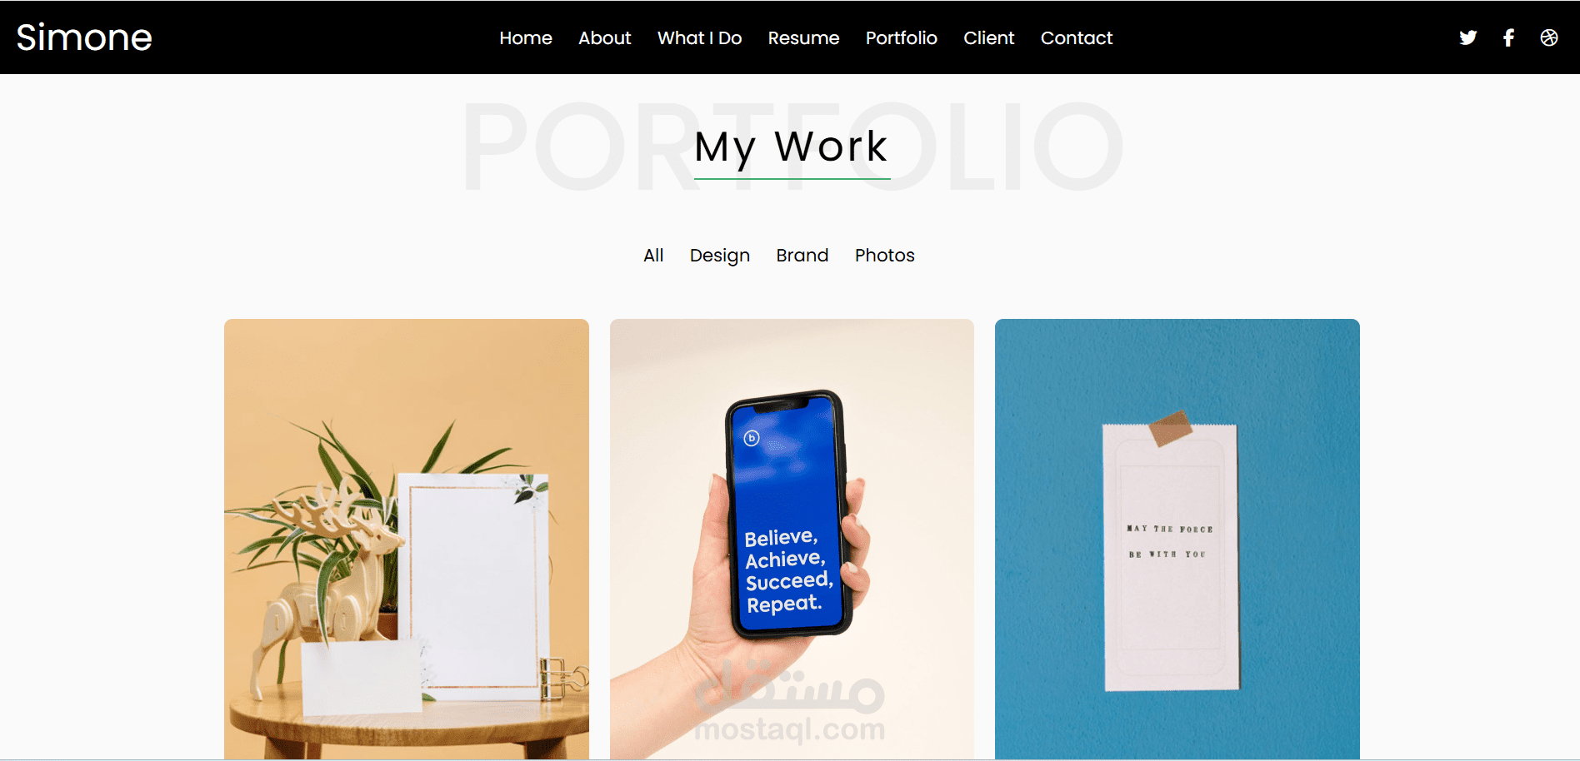
Task: Open the Facebook social icon
Action: click(x=1508, y=37)
